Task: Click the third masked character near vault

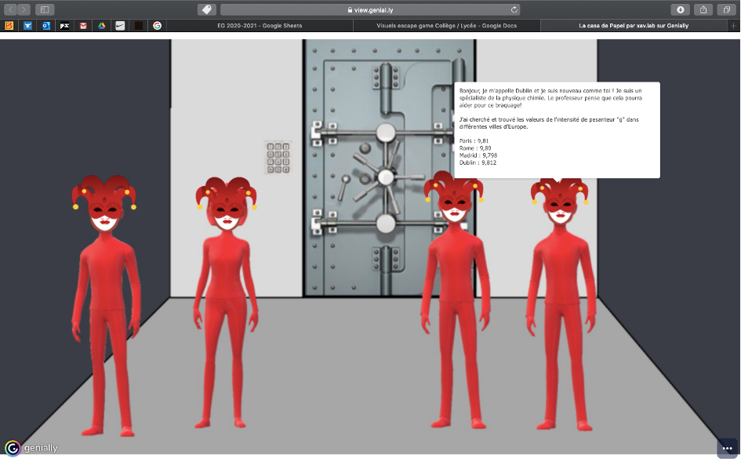Action: pyautogui.click(x=455, y=300)
